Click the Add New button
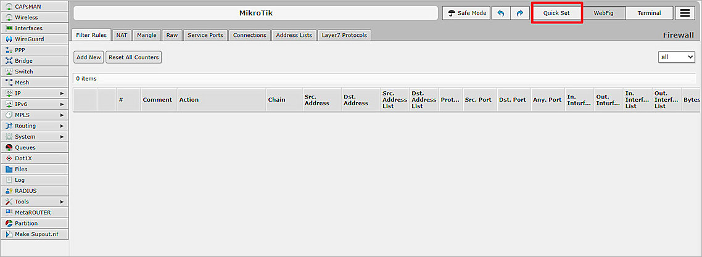The height and width of the screenshot is (257, 702). [89, 57]
